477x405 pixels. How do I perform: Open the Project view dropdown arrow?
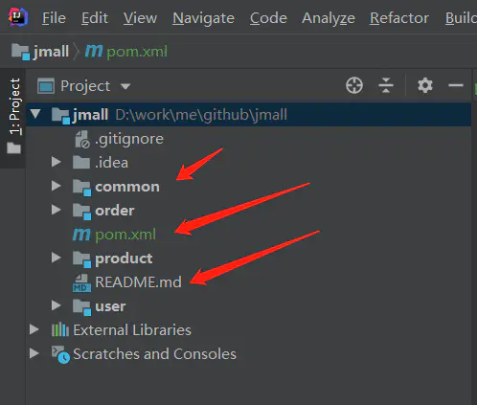[x=125, y=86]
